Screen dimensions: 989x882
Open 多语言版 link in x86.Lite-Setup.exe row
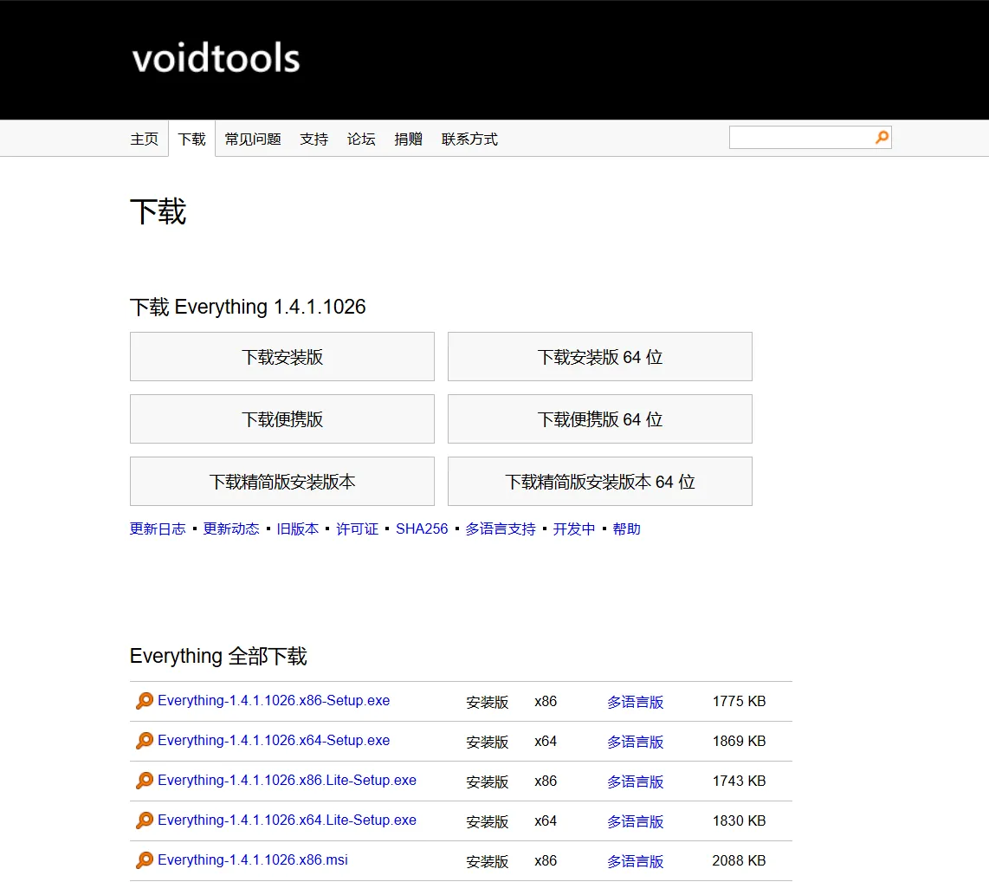coord(635,781)
